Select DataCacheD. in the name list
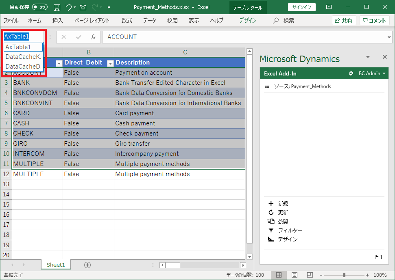 [x=23, y=67]
